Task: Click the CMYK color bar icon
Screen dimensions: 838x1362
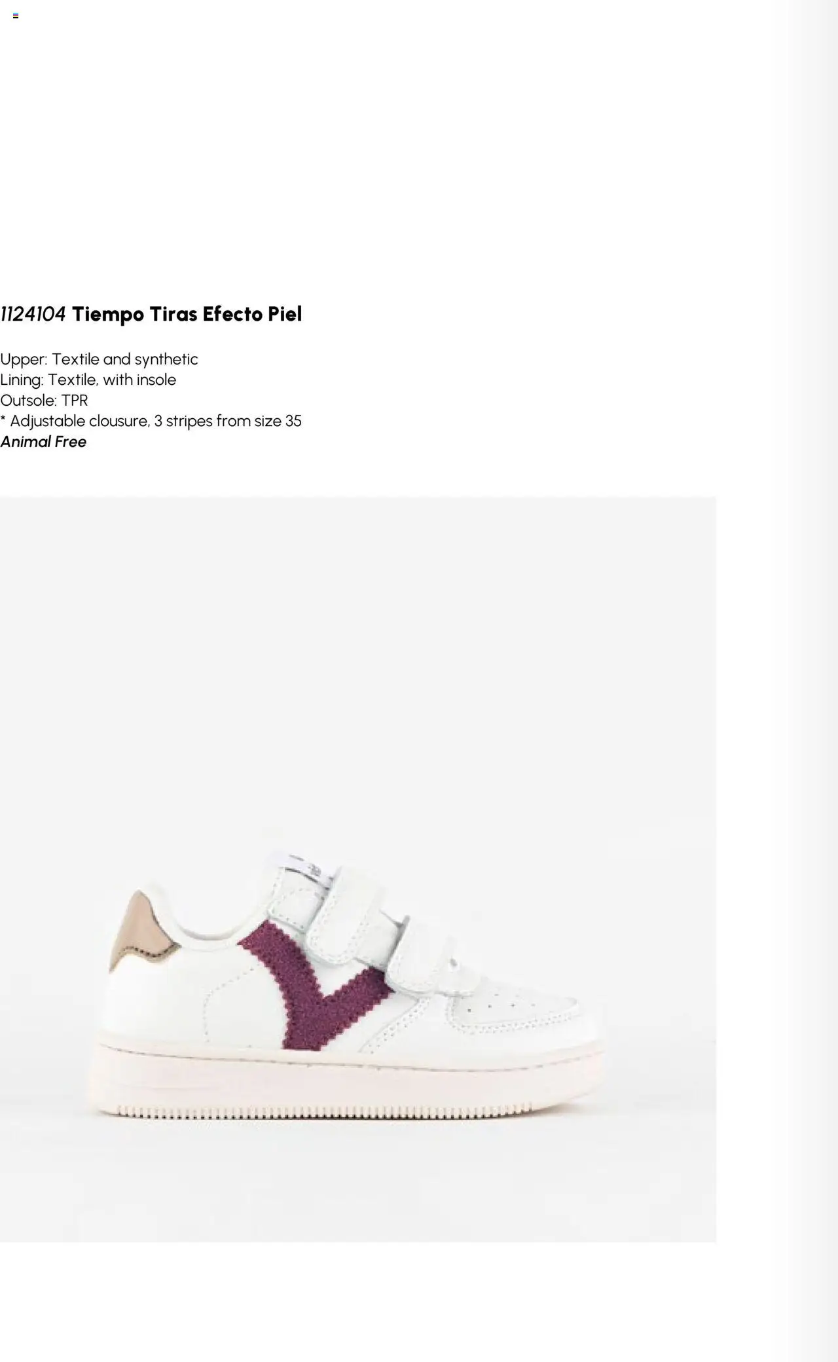Action: coord(16,16)
